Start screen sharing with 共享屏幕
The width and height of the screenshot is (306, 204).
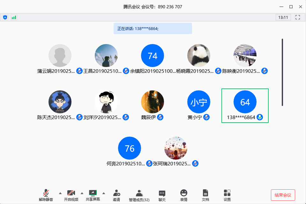93,195
